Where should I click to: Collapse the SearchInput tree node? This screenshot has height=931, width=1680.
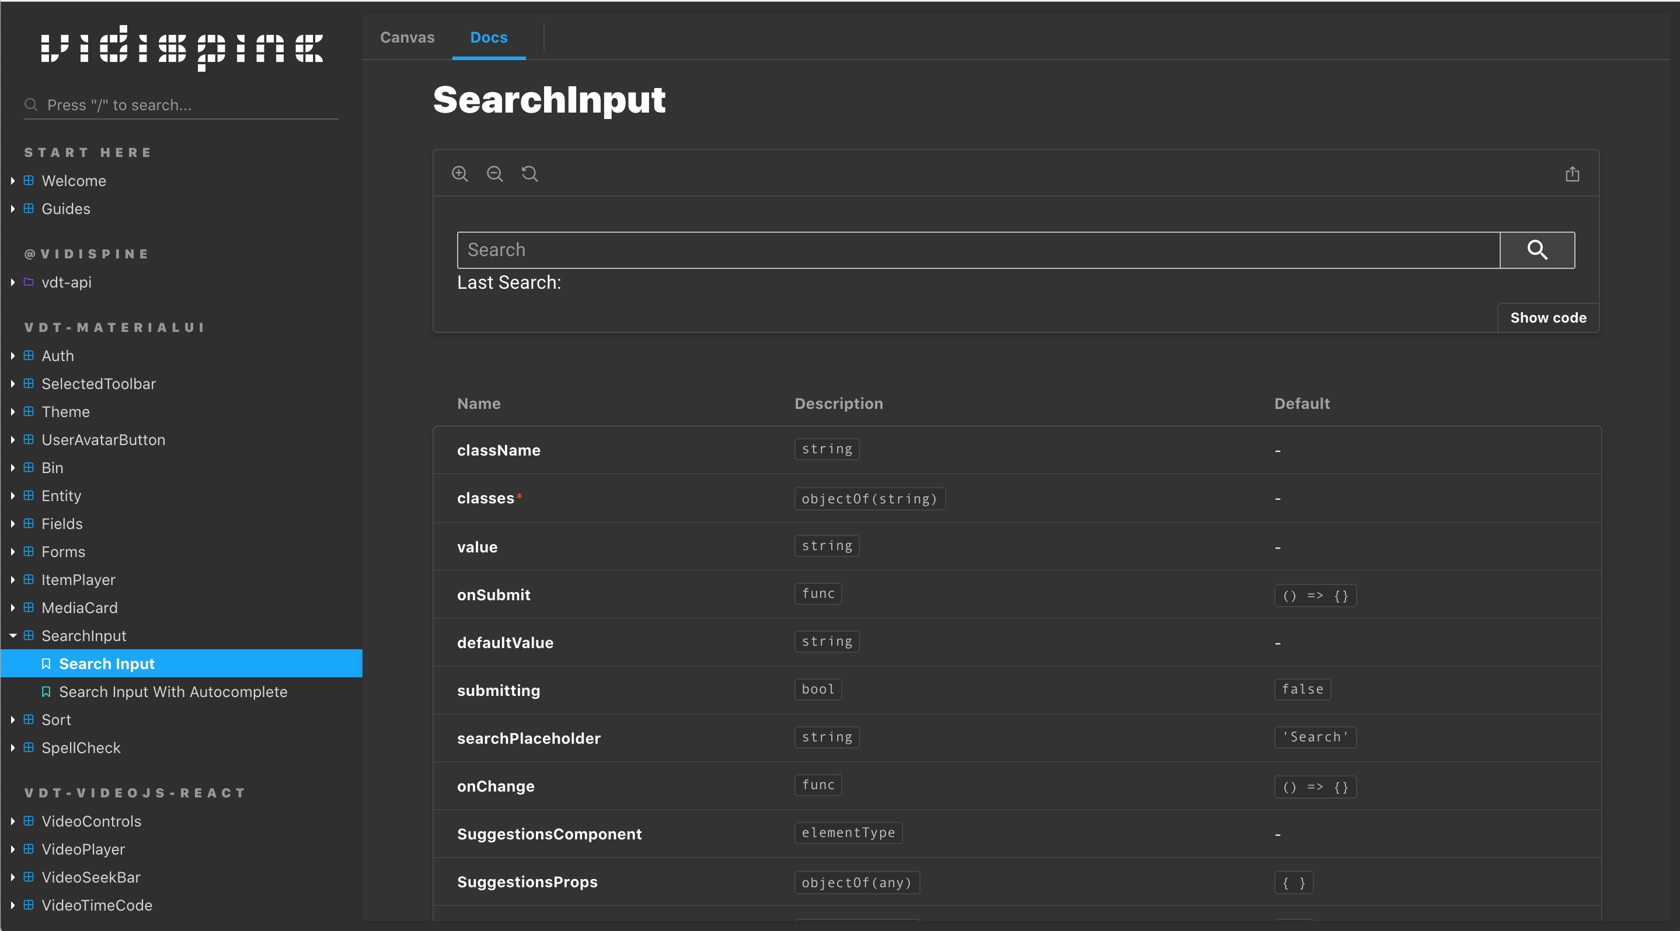pyautogui.click(x=13, y=635)
